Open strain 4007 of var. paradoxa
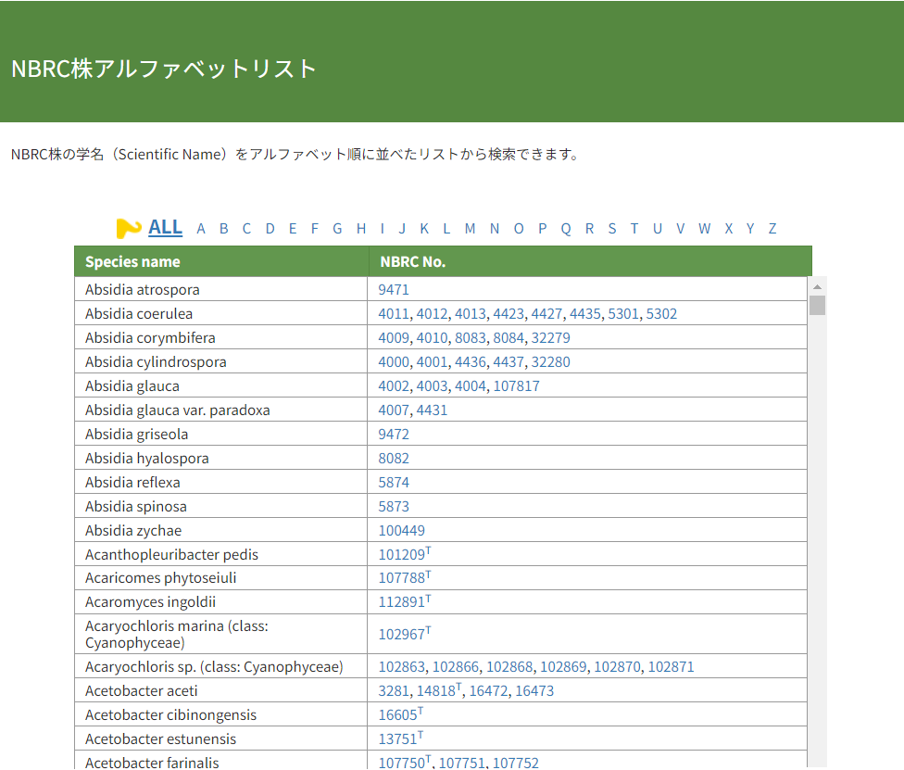 [394, 410]
